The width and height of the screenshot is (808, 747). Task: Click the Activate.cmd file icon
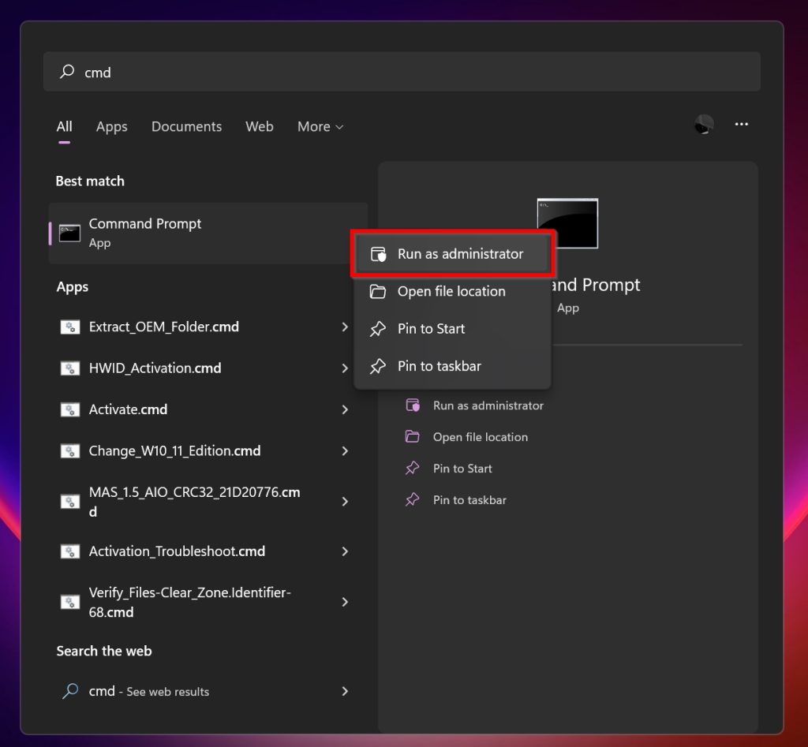(x=70, y=409)
